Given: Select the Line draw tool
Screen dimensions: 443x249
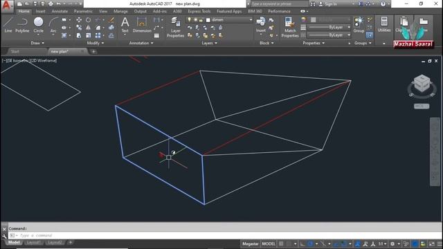Looking at the screenshot, I should pyautogui.click(x=8, y=25).
